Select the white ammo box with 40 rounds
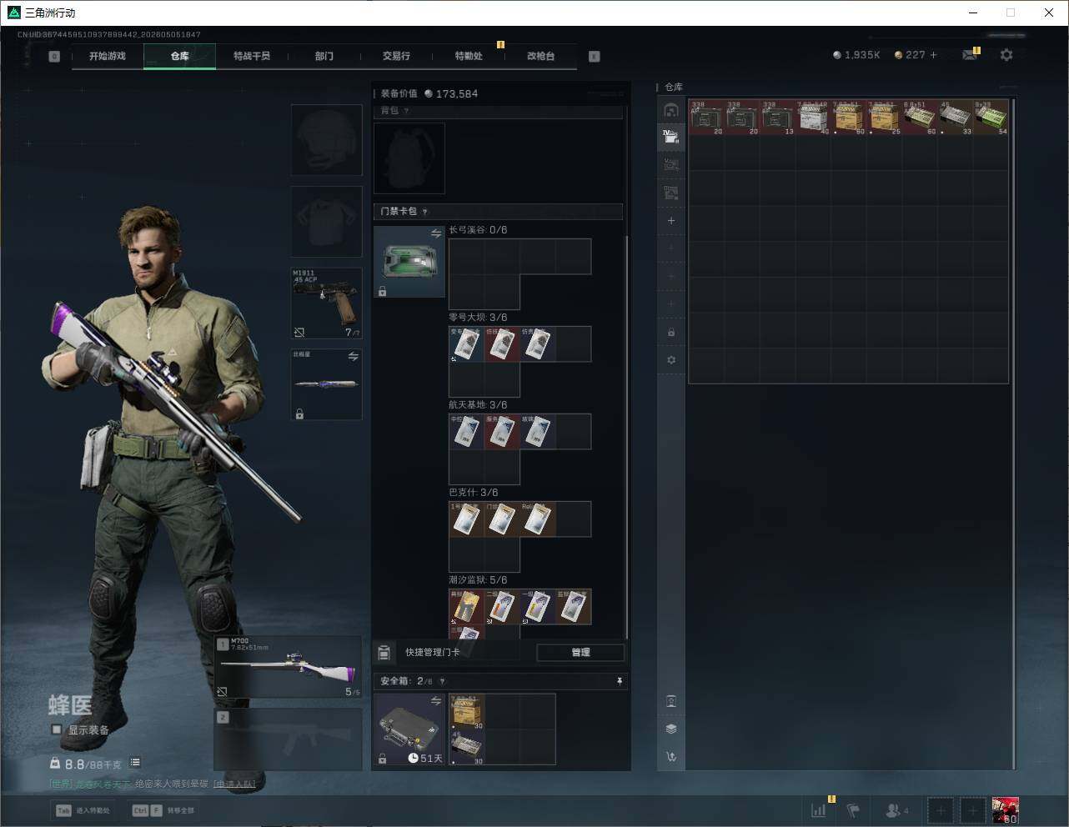Viewport: 1069px width, 827px height. 814,118
